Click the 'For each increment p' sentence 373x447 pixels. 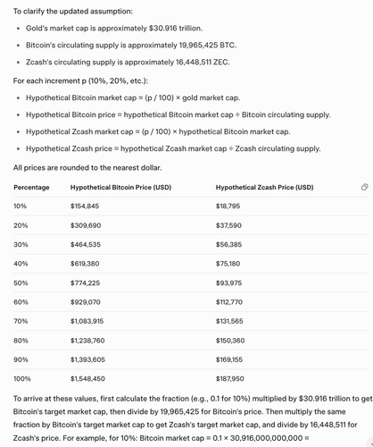[x=80, y=80]
